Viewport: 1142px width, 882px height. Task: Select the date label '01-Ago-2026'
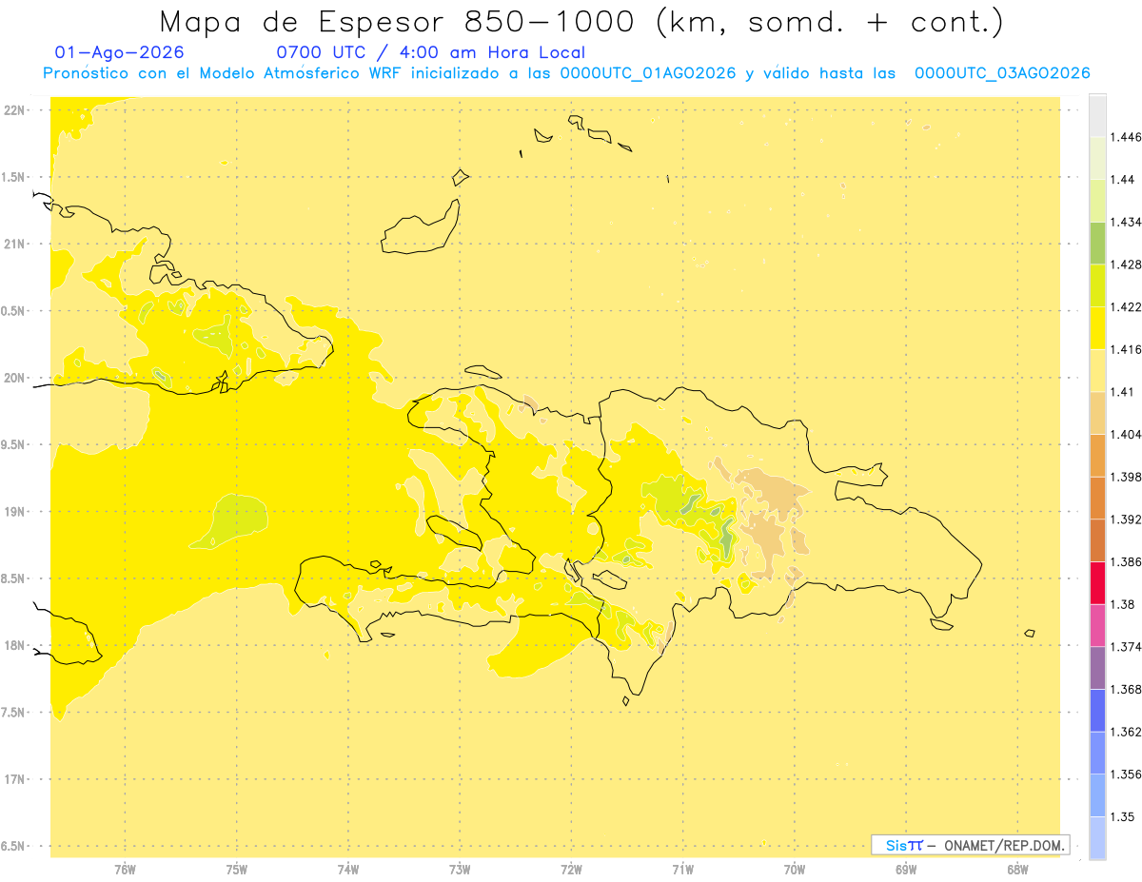120,52
